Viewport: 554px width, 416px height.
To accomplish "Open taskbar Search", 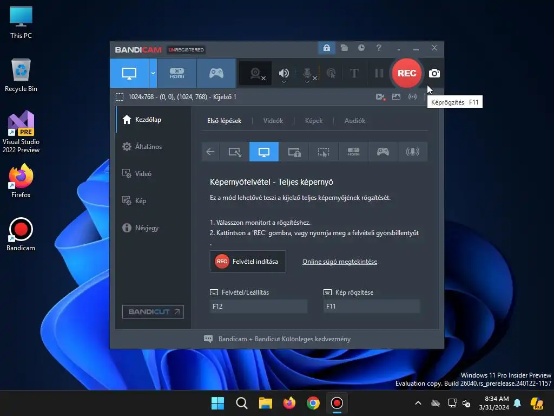I will [x=242, y=403].
